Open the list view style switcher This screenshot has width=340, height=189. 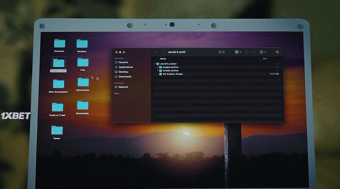221,52
